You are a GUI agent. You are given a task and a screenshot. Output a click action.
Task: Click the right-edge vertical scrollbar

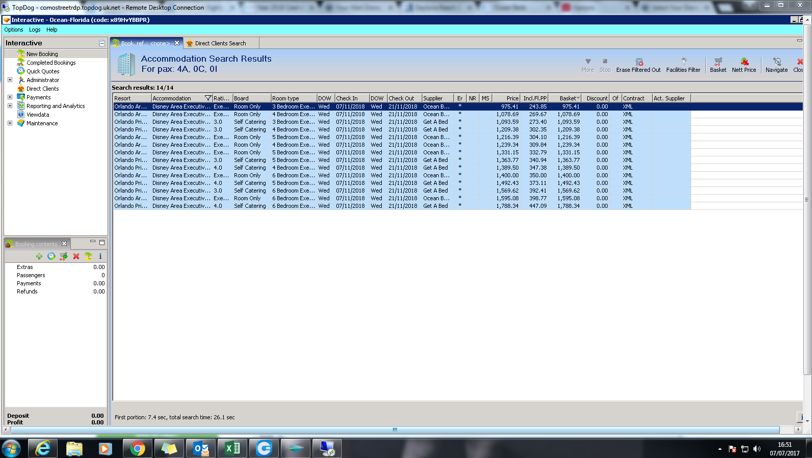807,199
